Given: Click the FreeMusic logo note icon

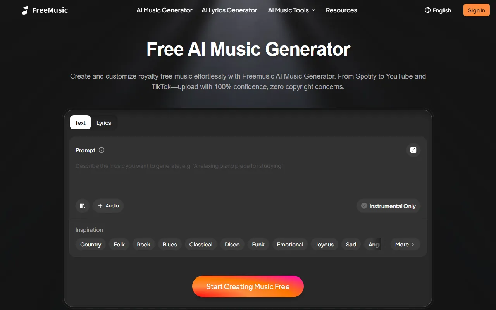Looking at the screenshot, I should point(25,10).
